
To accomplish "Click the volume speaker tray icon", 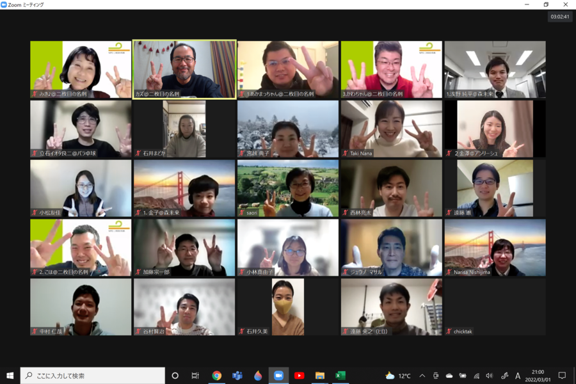I will click(x=490, y=376).
